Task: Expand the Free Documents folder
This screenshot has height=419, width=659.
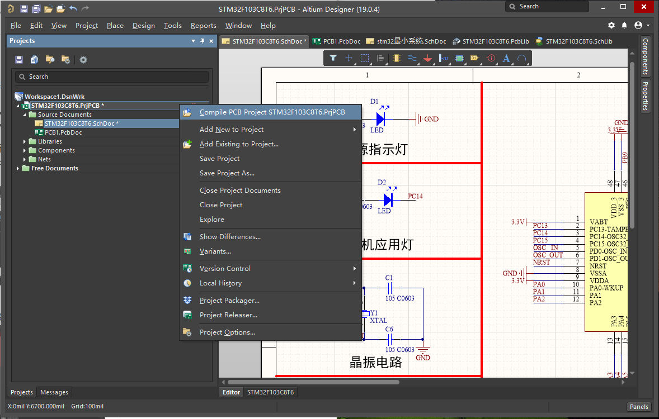Action: [x=18, y=168]
